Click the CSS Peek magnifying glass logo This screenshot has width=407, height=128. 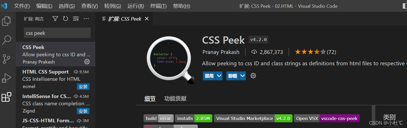click(170, 60)
